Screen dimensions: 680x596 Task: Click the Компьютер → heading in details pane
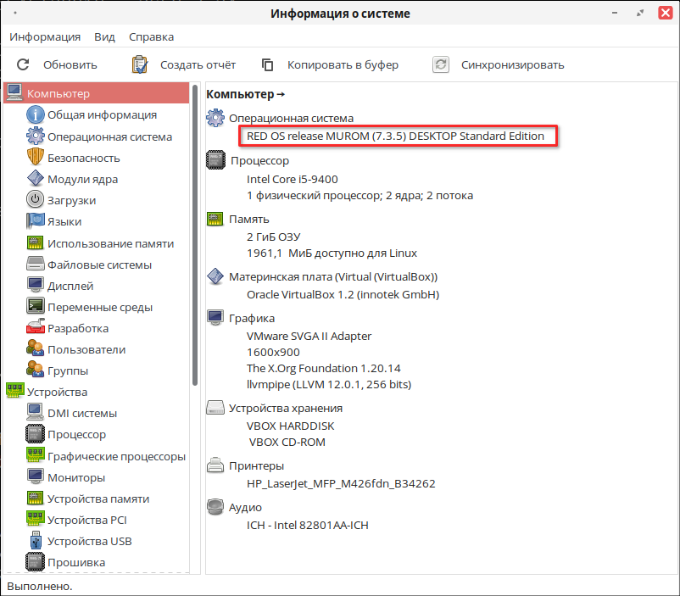(x=245, y=94)
